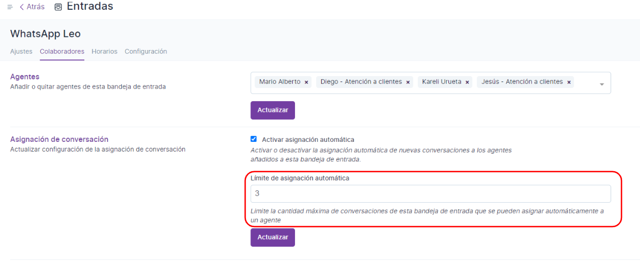Click the Entradas page title
640x269 pixels.
coord(90,7)
